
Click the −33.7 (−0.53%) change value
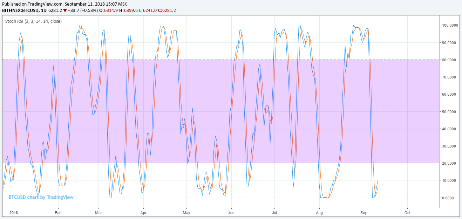[83, 11]
